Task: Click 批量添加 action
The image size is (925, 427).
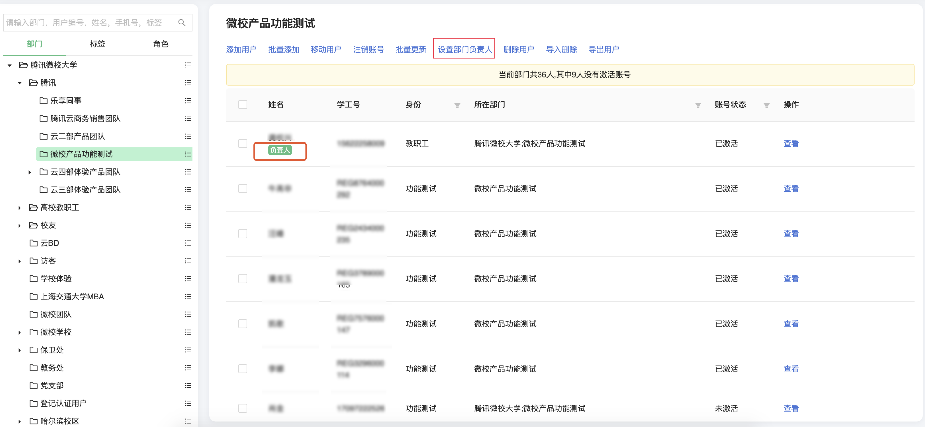Action: pos(284,49)
